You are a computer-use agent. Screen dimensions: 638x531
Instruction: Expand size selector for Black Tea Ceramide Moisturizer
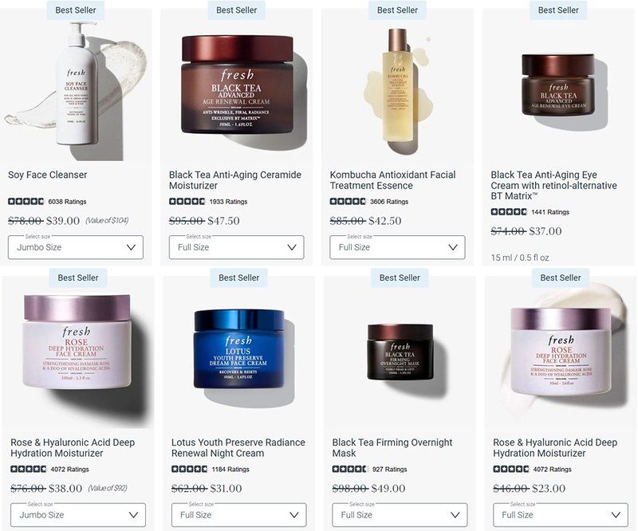pos(236,247)
